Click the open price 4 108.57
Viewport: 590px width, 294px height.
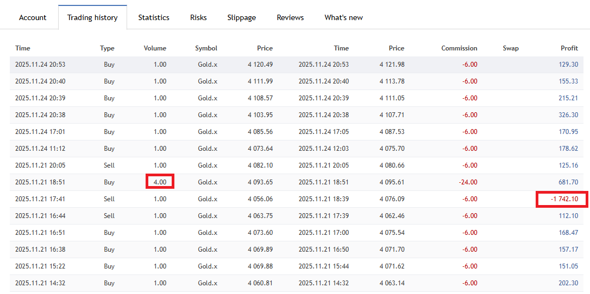coord(260,98)
